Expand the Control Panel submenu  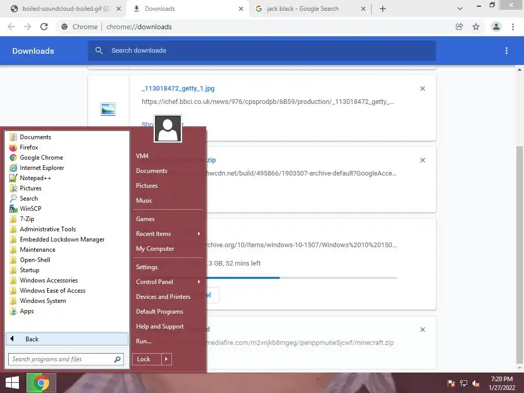coord(168,282)
